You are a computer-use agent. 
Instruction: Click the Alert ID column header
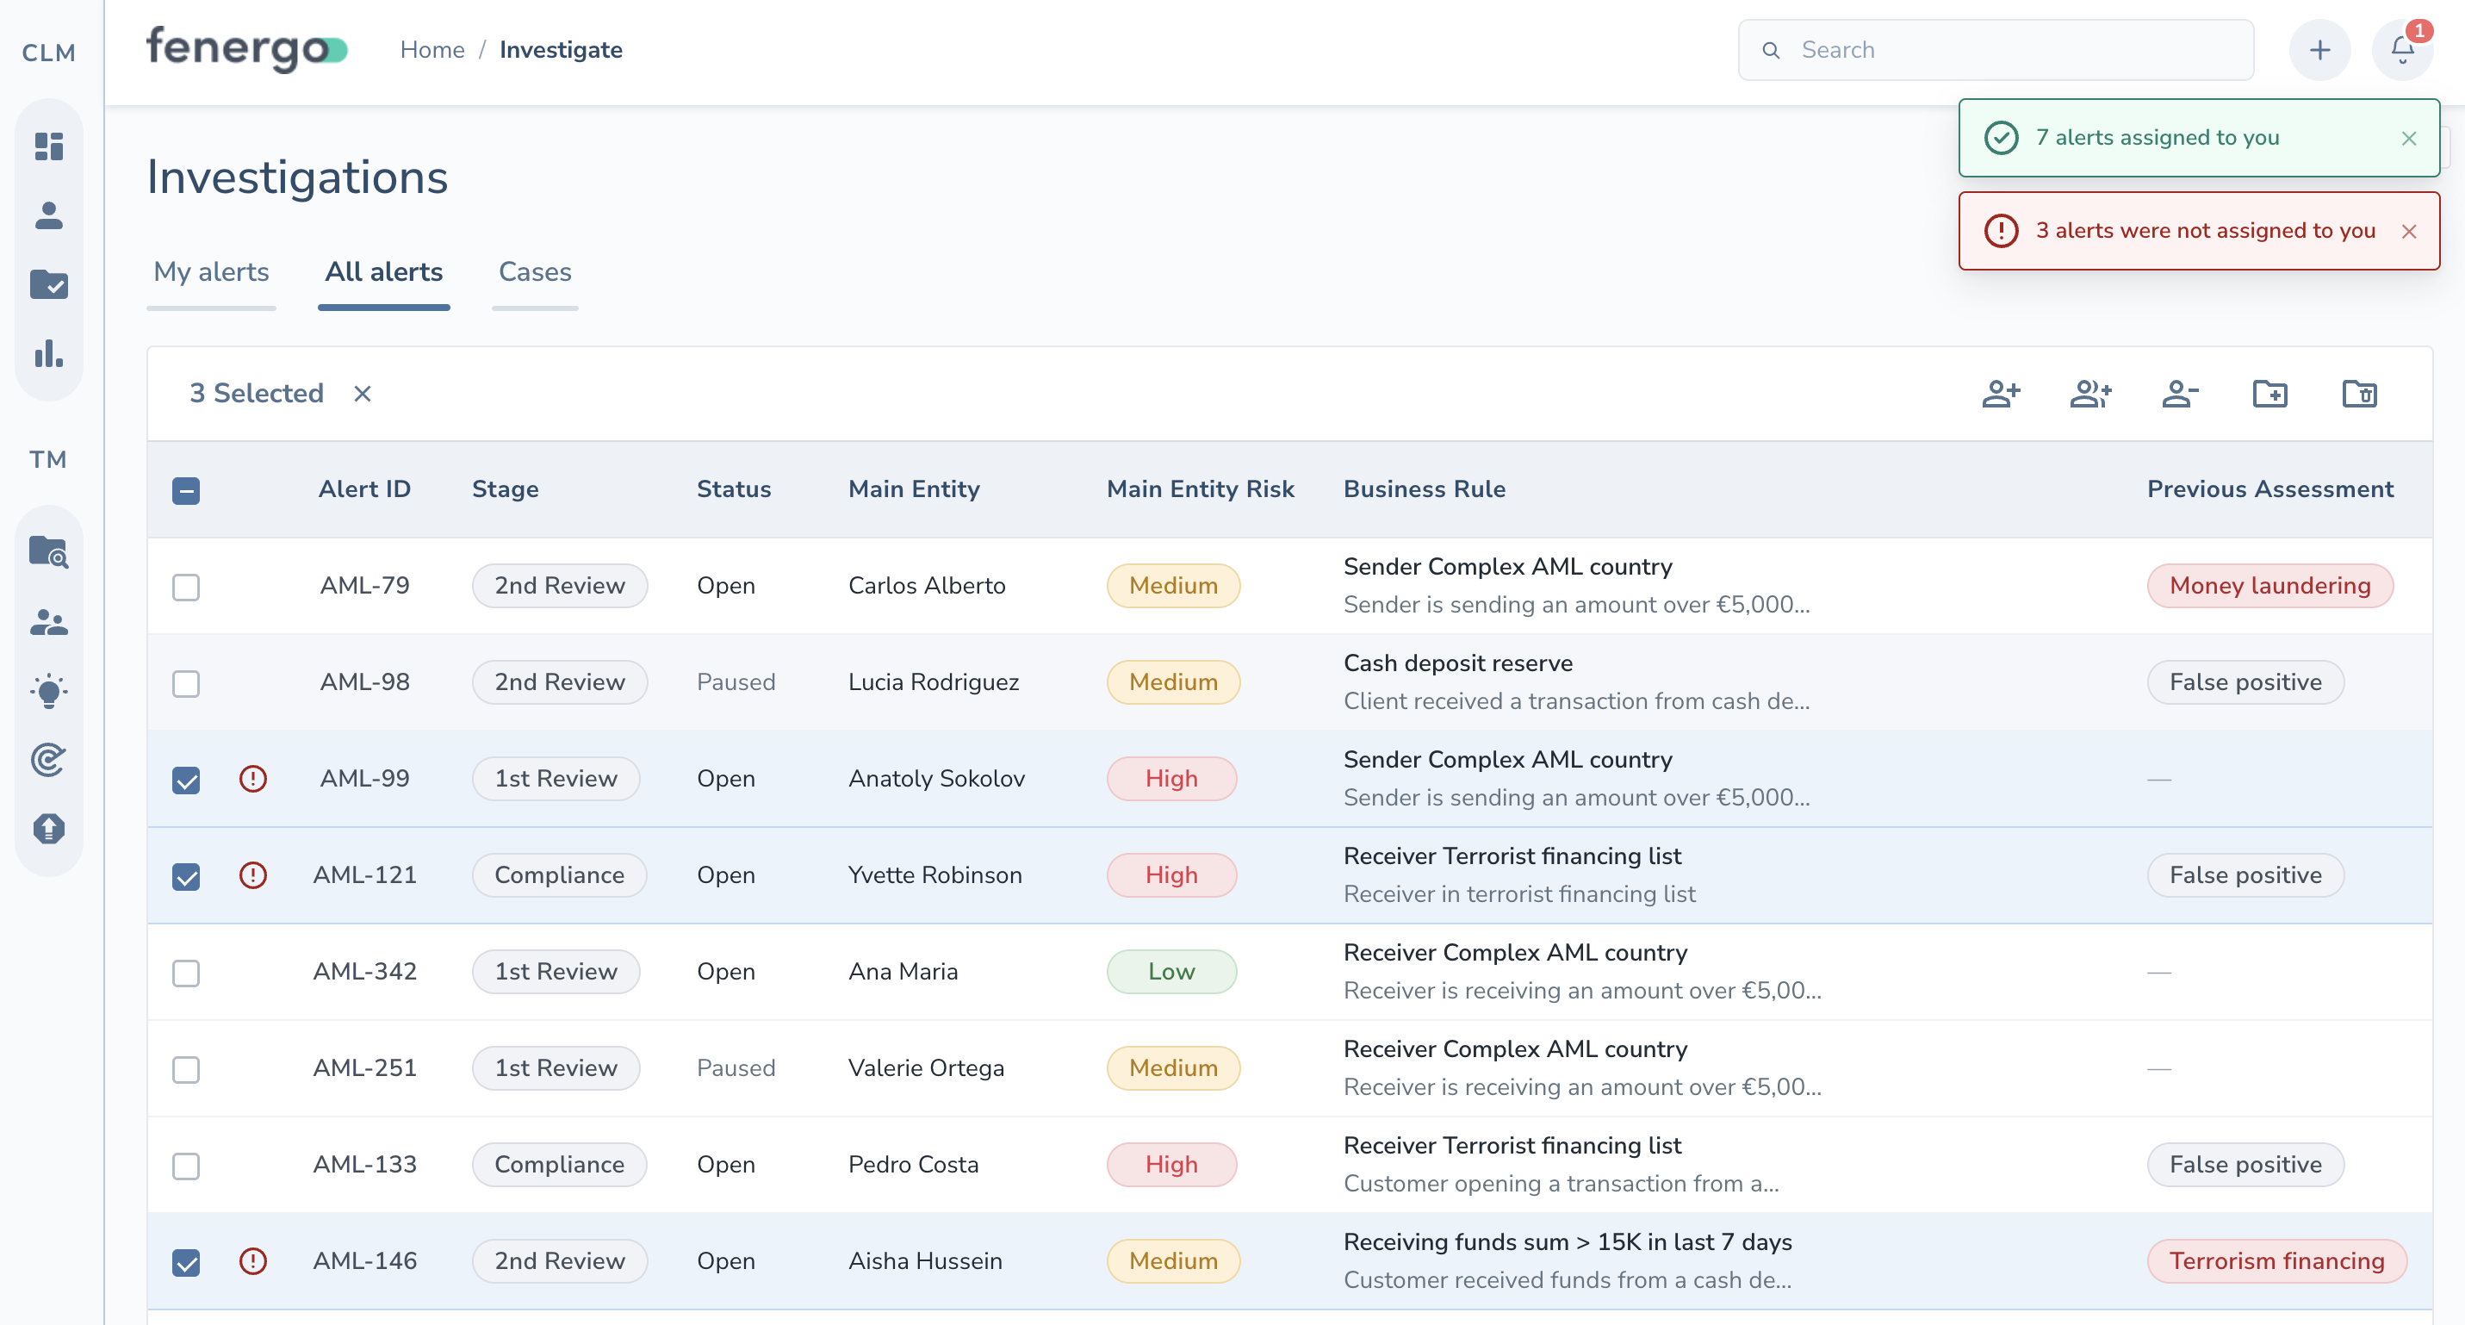point(364,489)
